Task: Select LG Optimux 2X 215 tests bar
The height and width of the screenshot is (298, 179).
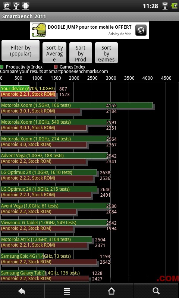Action: click(49, 189)
